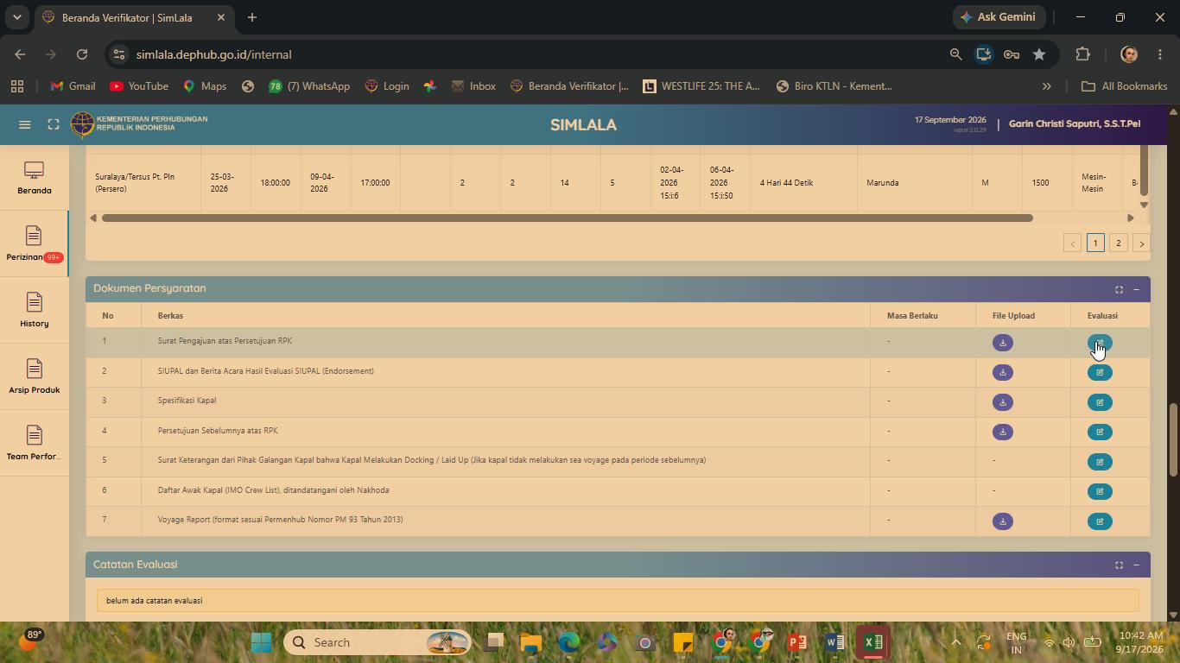Open evaluation for Daftar Awak Kapal row
Image resolution: width=1180 pixels, height=663 pixels.
(1100, 491)
